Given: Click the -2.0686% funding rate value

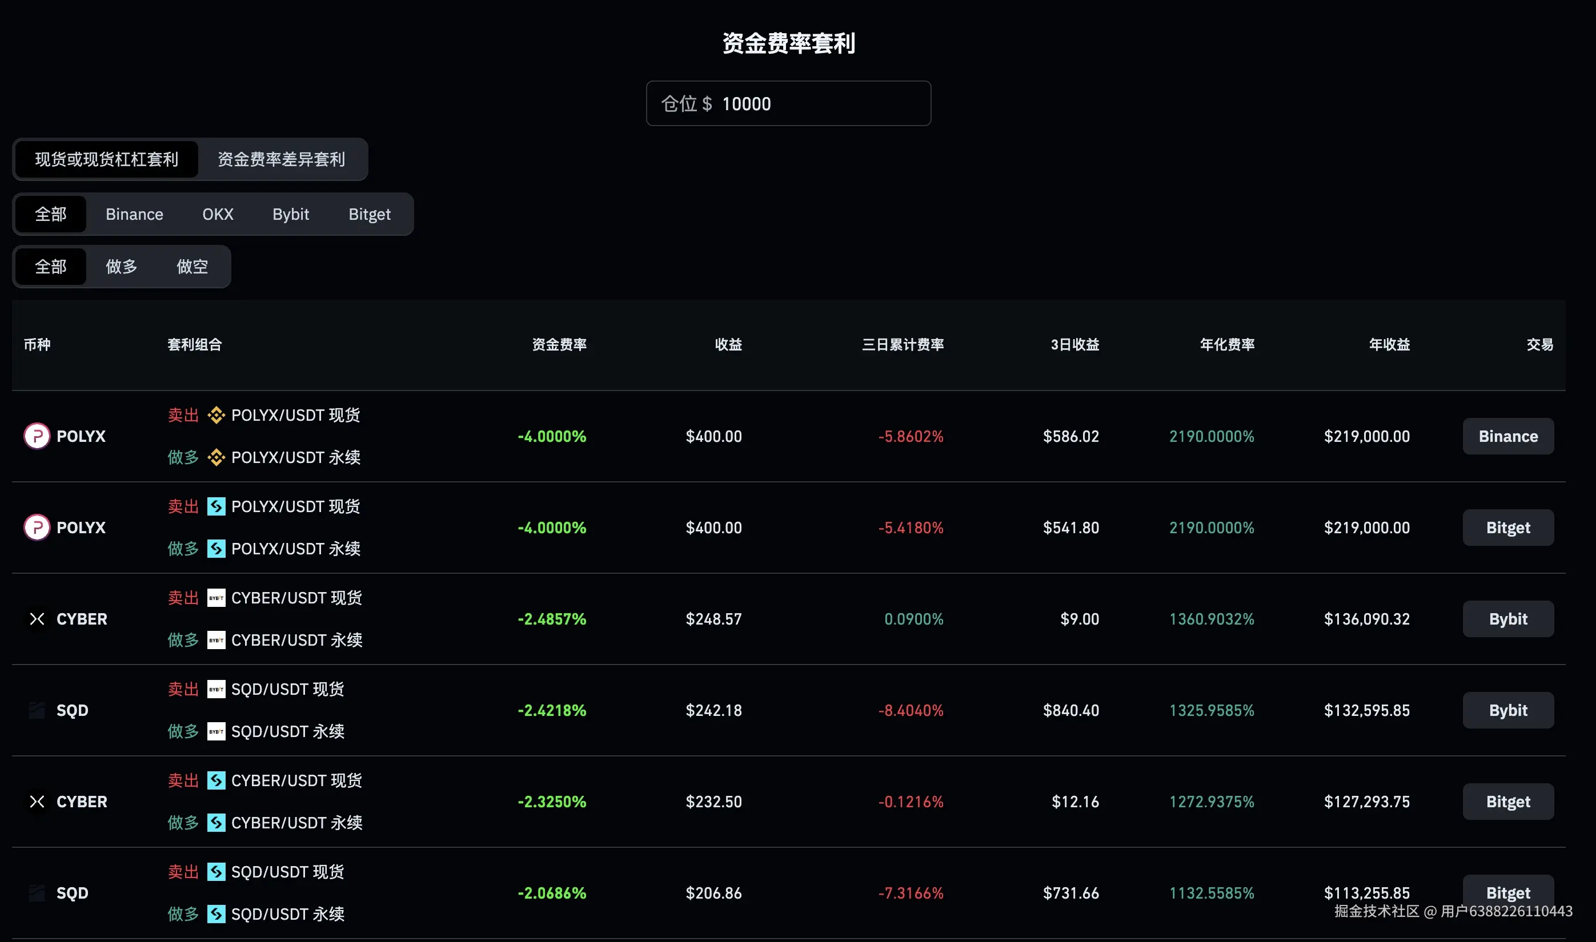Looking at the screenshot, I should [x=552, y=893].
